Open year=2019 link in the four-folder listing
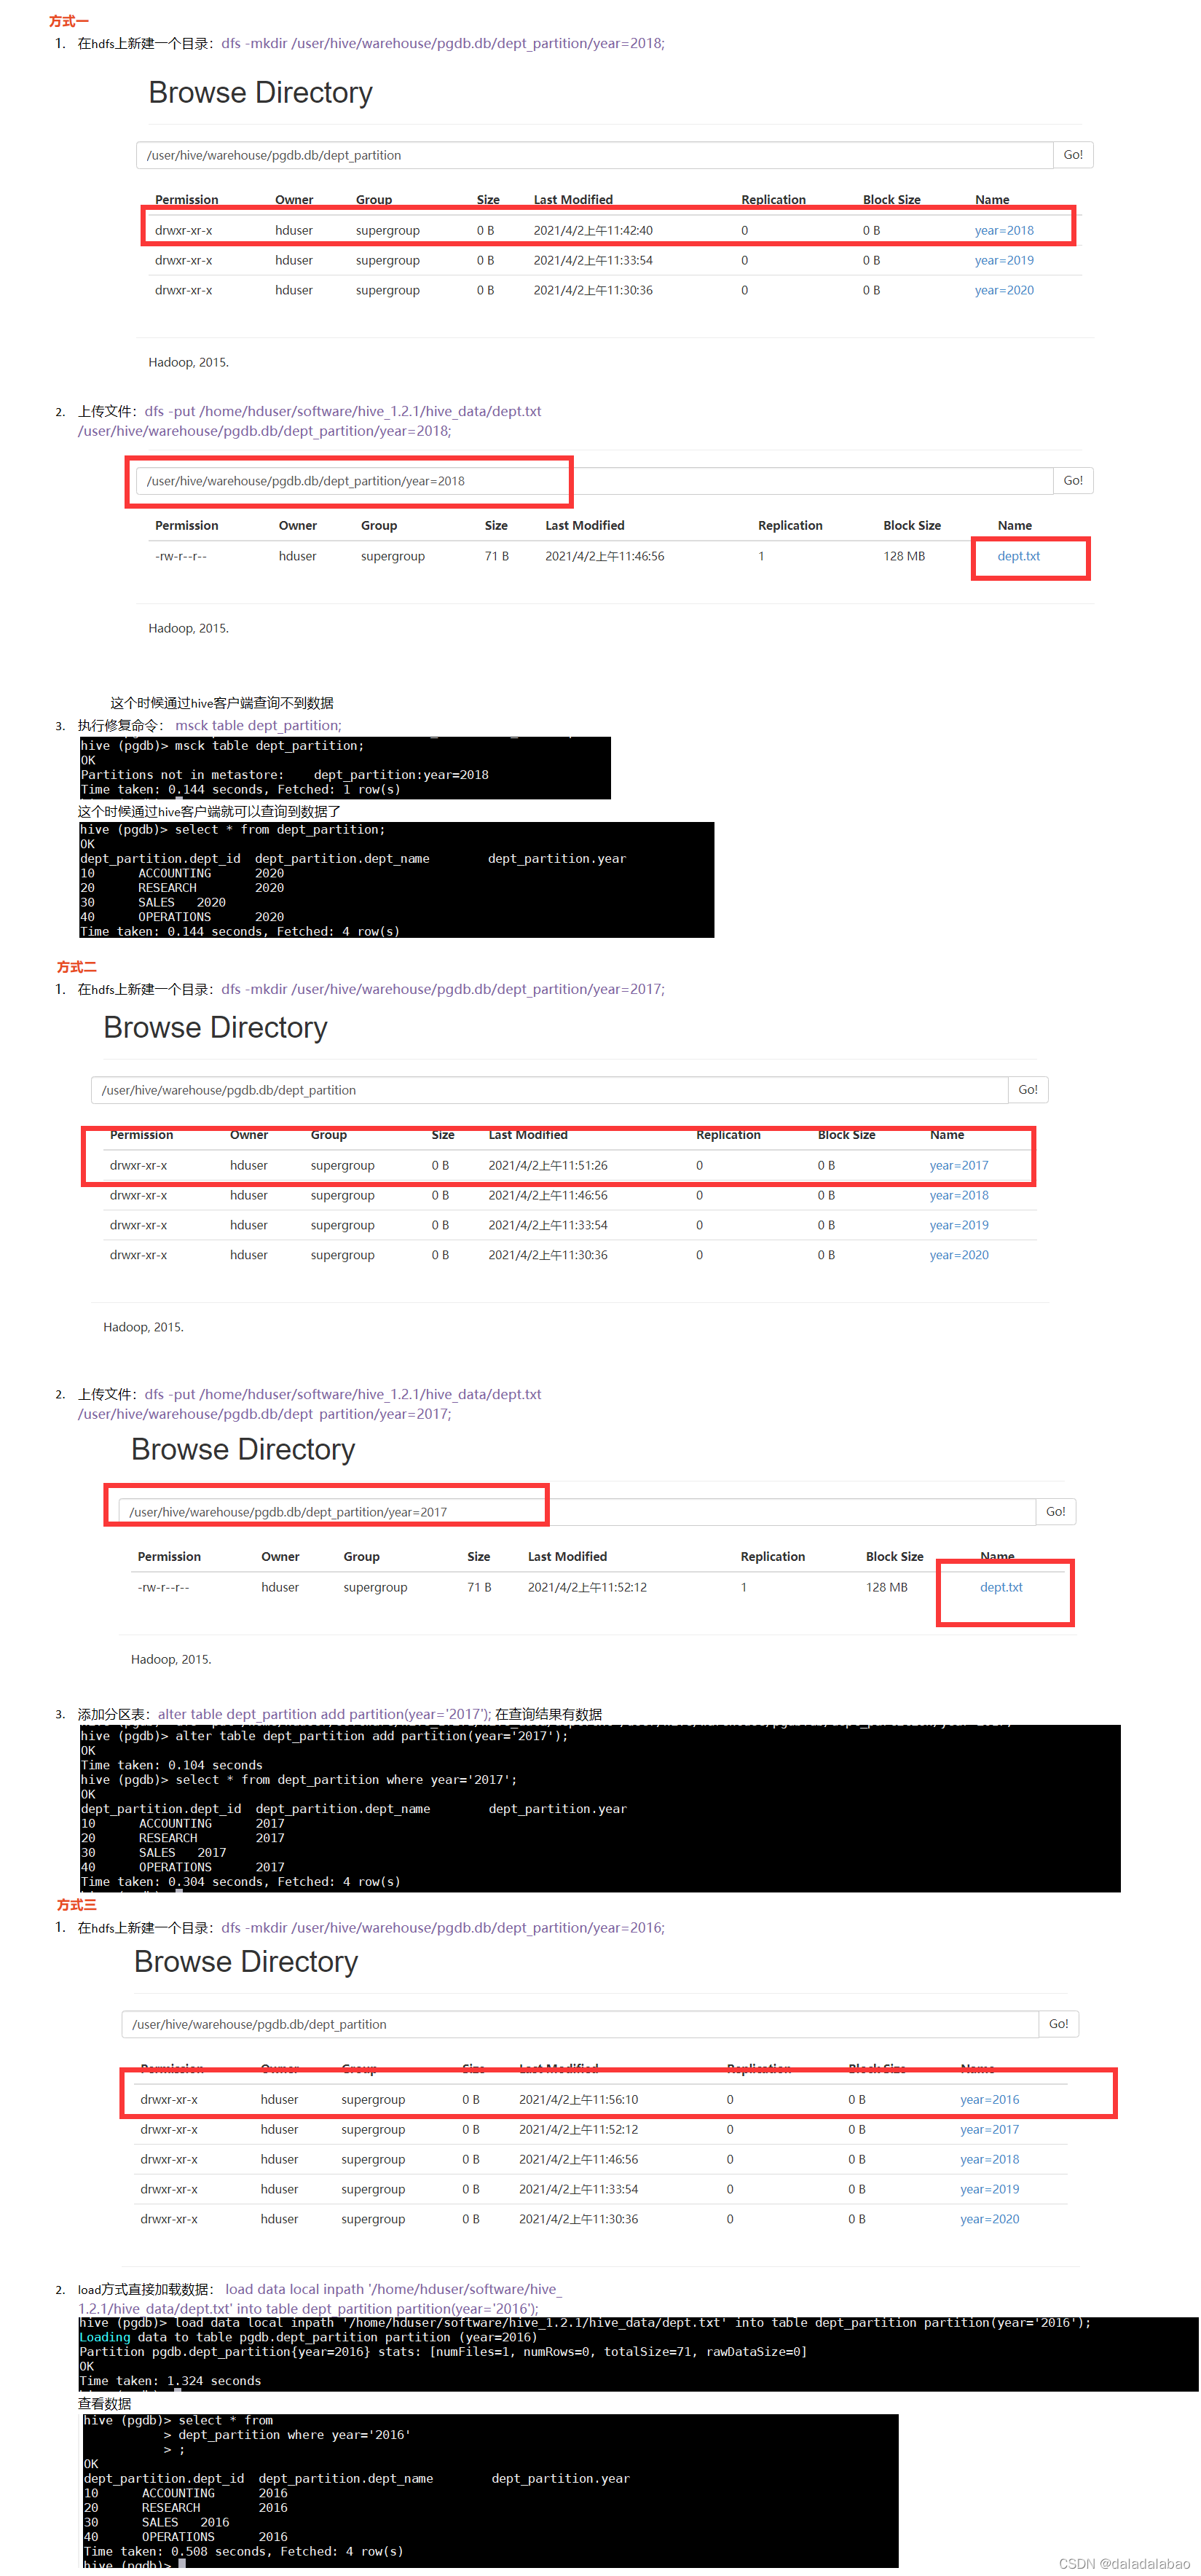Image resolution: width=1201 pixels, height=2576 pixels. pos(959,1225)
